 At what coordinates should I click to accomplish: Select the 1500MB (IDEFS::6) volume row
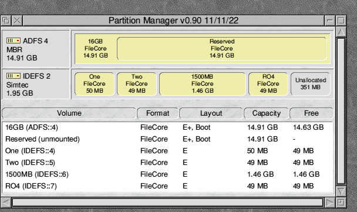167,174
